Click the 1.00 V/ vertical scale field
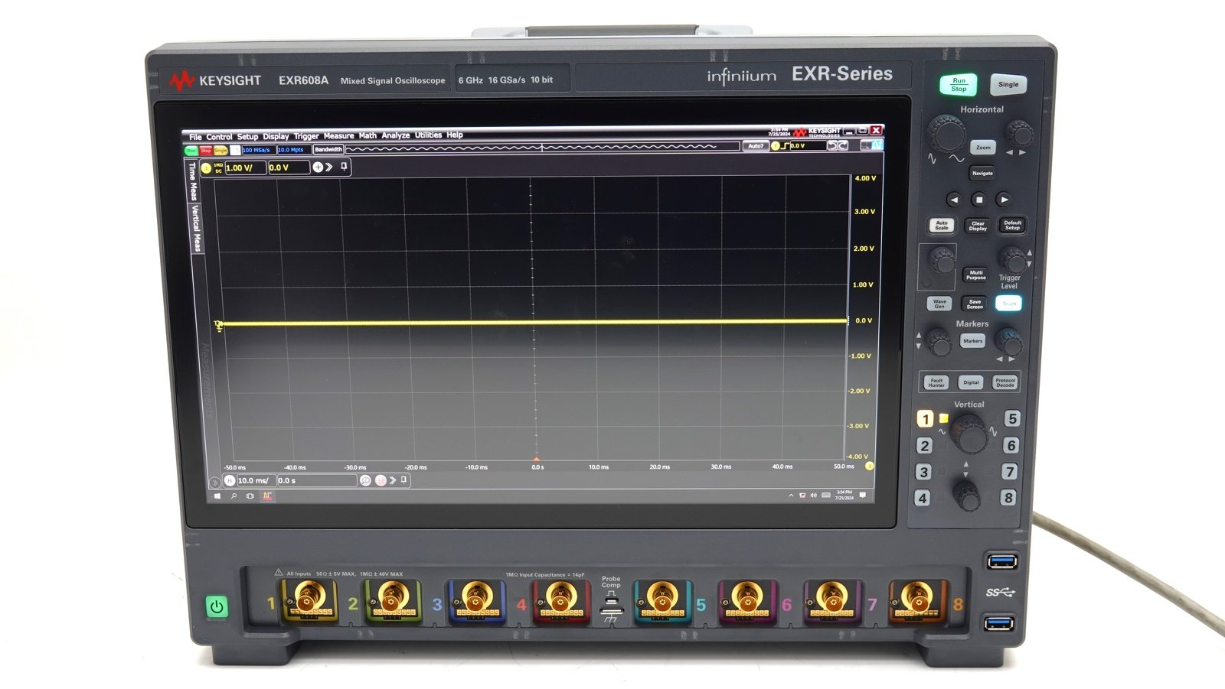 pos(245,167)
